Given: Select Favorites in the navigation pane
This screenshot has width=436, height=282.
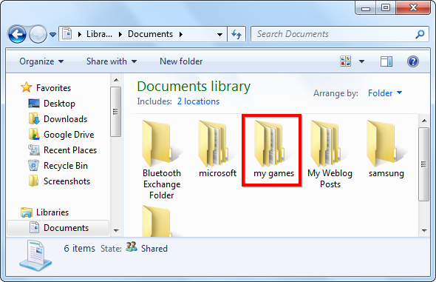Looking at the screenshot, I should pos(53,88).
